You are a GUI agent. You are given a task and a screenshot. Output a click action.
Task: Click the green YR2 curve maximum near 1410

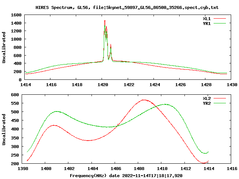pyautogui.click(x=165, y=104)
